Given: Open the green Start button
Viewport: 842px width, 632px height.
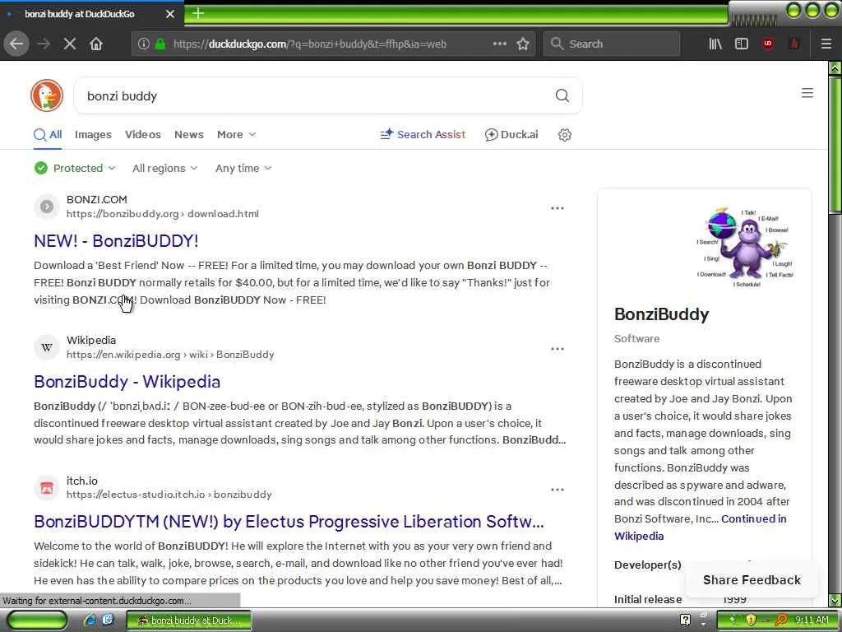Looking at the screenshot, I should pos(37,620).
